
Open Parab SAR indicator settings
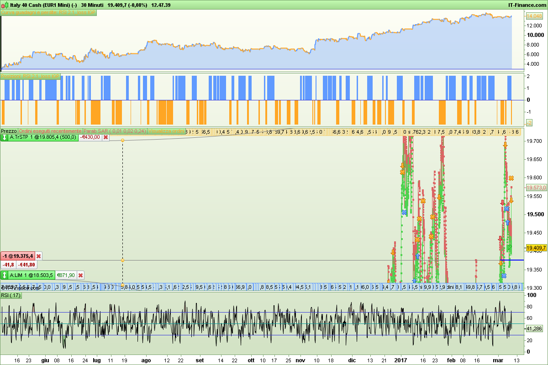pyautogui.click(x=114, y=131)
